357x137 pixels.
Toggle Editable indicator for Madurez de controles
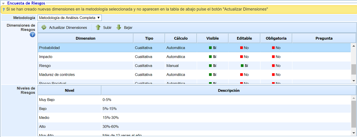[242, 75]
